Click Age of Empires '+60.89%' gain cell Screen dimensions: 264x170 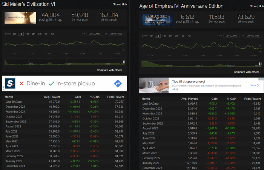tap(230, 128)
